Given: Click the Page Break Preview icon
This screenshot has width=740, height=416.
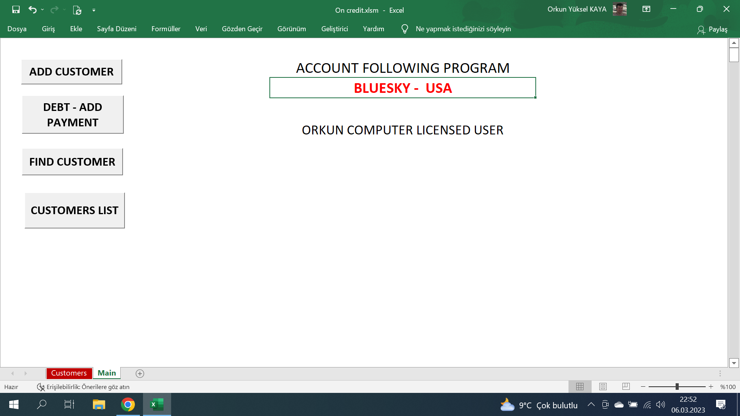Looking at the screenshot, I should 626,386.
